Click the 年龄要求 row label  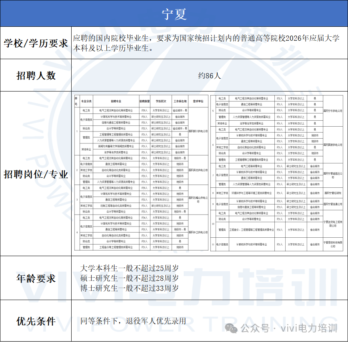coord(36,278)
